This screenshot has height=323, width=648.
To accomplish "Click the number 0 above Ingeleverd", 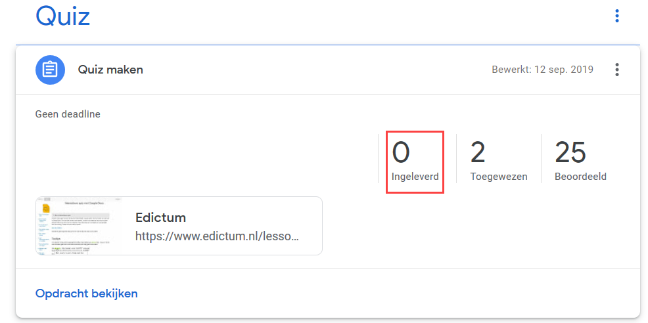I will click(x=401, y=152).
